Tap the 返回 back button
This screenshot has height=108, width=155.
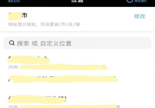pos(14,1)
